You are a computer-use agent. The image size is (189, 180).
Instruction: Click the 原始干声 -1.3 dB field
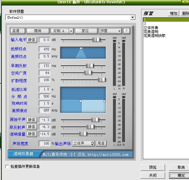coord(44,120)
